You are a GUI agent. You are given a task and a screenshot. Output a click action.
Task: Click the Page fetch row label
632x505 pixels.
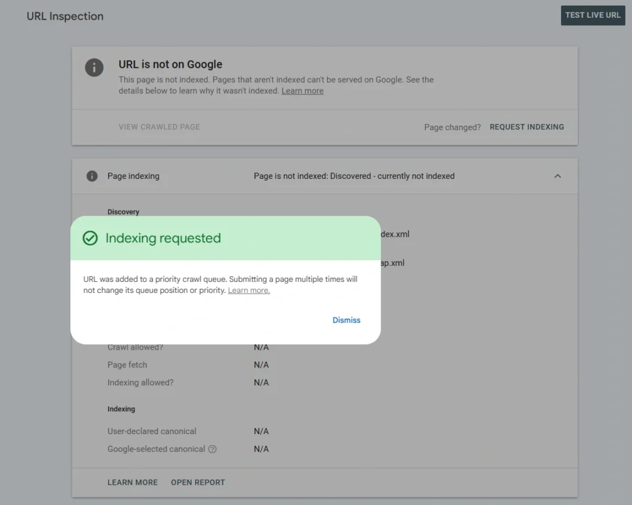pyautogui.click(x=127, y=365)
